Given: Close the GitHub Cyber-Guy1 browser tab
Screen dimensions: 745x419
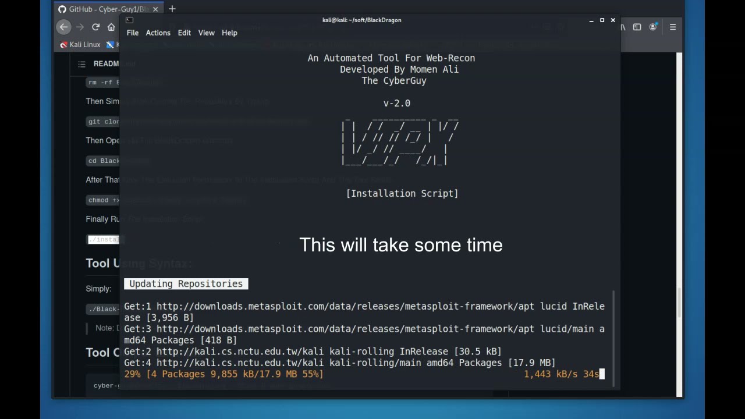Looking at the screenshot, I should coord(155,9).
